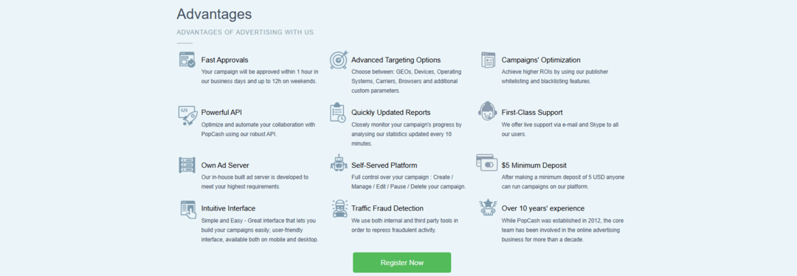Click the Over 10 years' experience star icon

pos(488,208)
